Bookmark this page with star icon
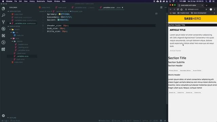The width and height of the screenshot is (217, 122). pyautogui.click(x=206, y=9)
